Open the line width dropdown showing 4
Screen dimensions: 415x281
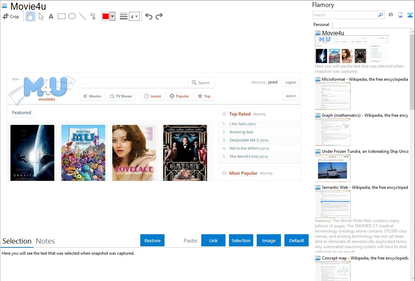[134, 16]
